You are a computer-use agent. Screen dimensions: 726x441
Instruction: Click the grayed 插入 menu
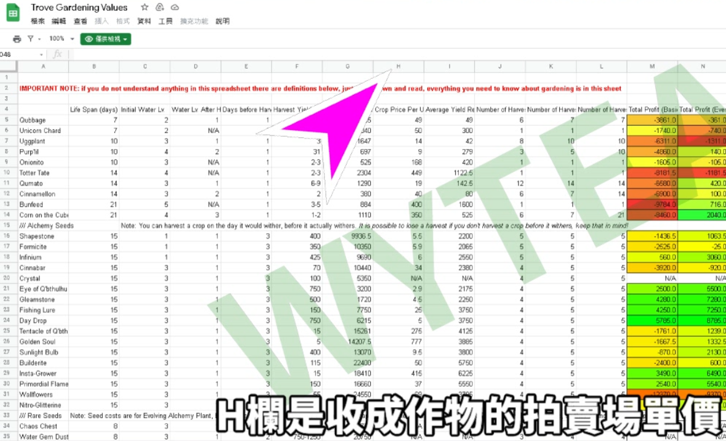102,22
